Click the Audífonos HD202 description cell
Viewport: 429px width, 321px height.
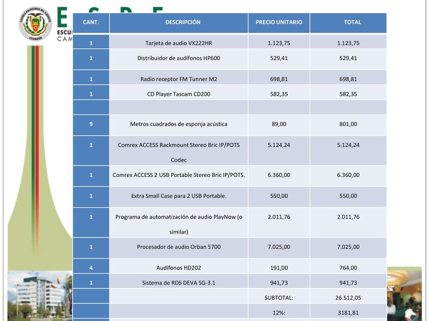pyautogui.click(x=178, y=266)
